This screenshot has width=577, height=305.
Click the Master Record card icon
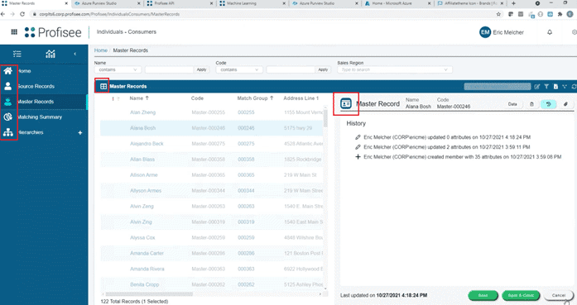(x=346, y=103)
